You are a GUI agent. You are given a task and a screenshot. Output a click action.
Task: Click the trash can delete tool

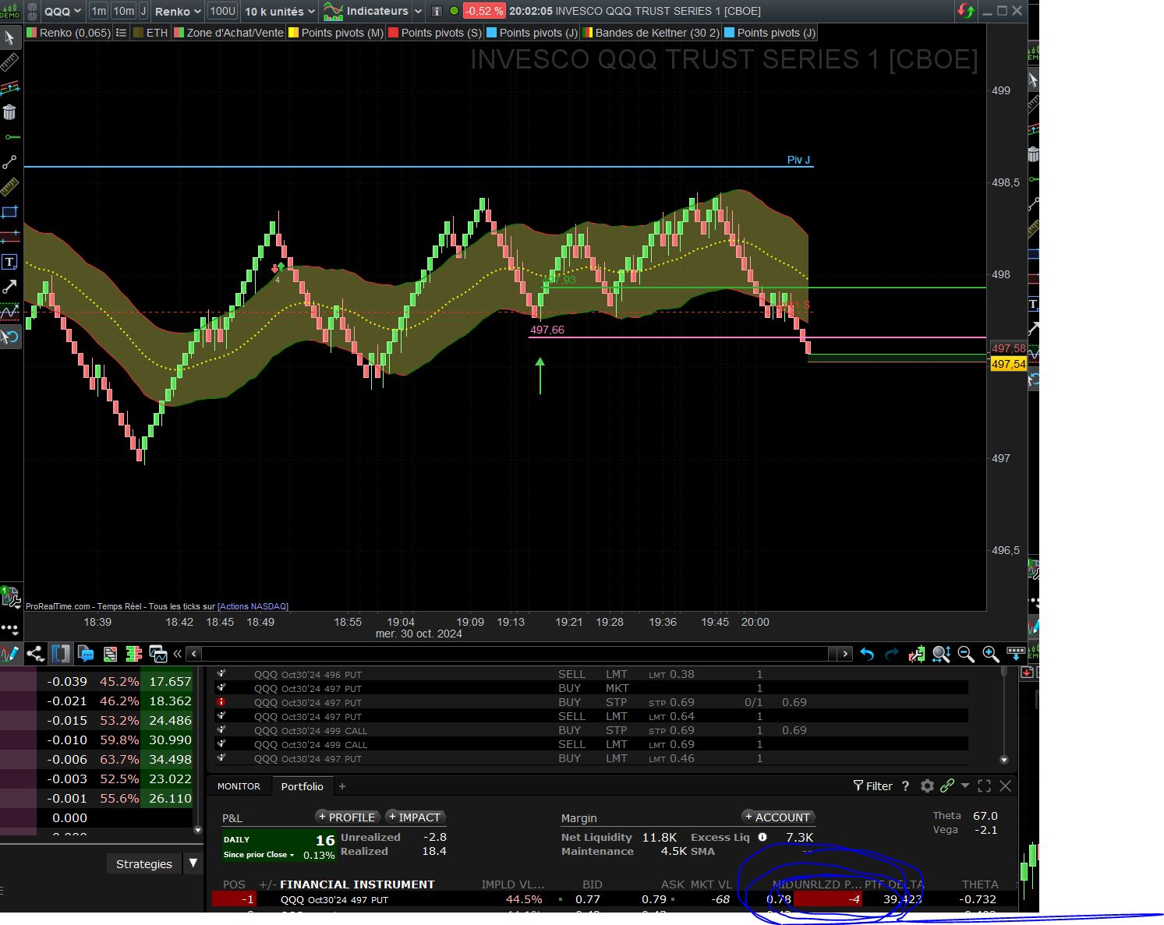click(x=9, y=112)
